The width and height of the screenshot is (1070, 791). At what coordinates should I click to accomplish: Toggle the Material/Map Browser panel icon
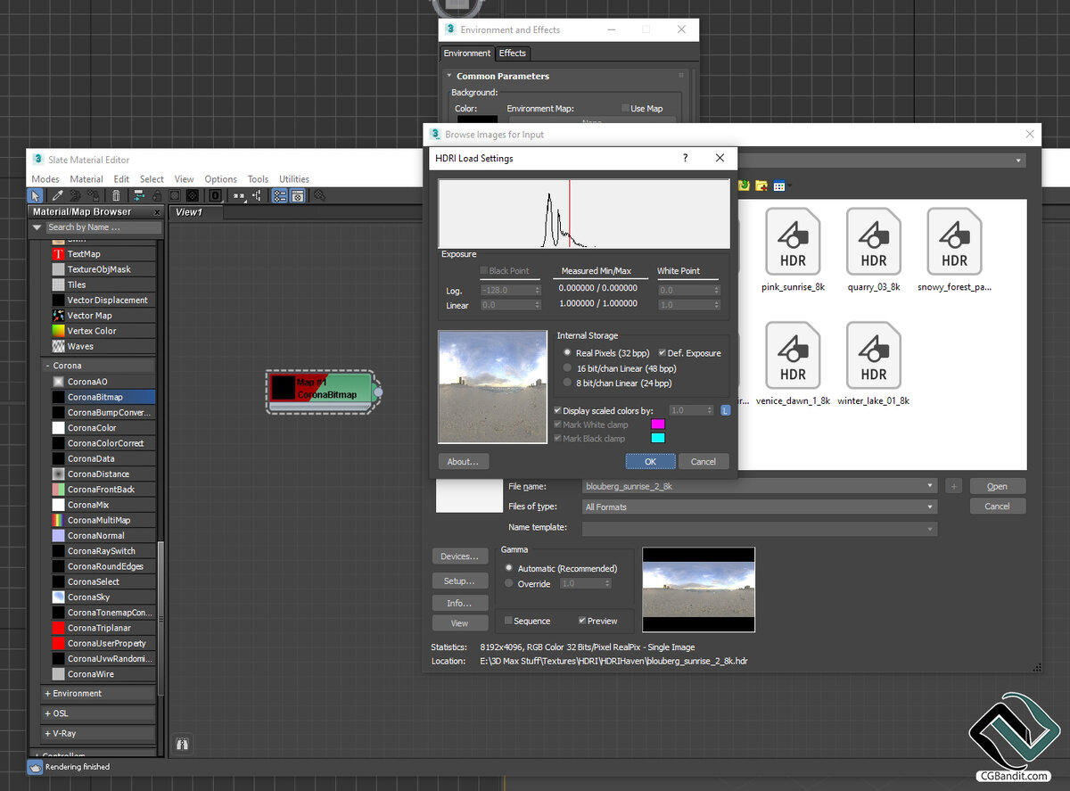[279, 195]
